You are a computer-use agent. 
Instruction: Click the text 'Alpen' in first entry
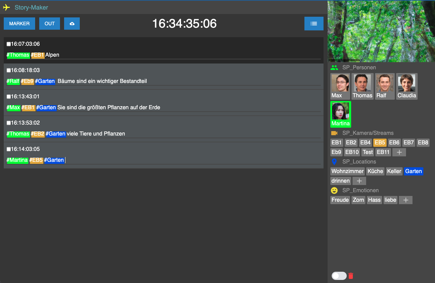[x=52, y=55]
